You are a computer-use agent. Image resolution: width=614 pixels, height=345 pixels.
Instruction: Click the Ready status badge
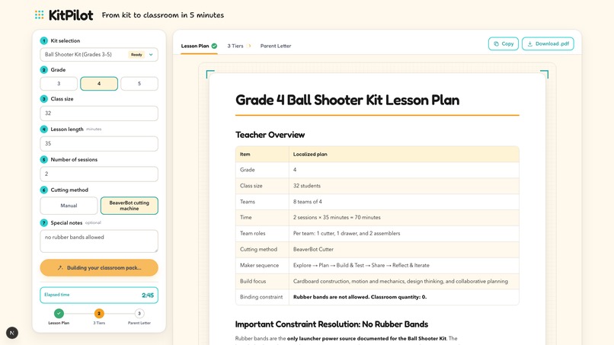136,54
